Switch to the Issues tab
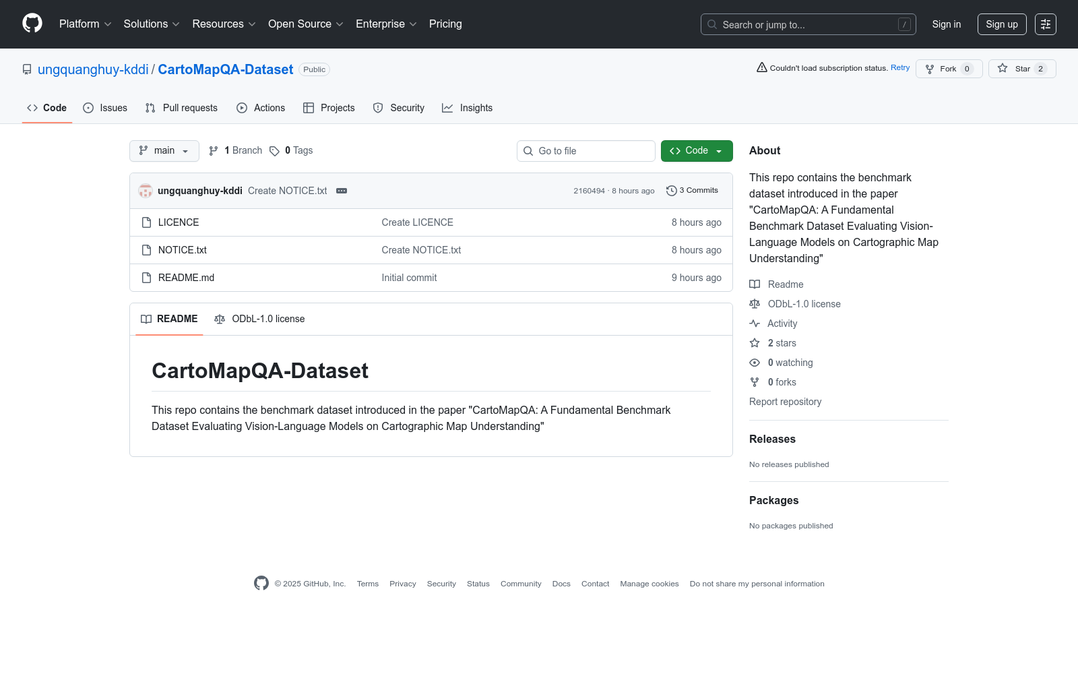The width and height of the screenshot is (1078, 674). click(x=105, y=108)
